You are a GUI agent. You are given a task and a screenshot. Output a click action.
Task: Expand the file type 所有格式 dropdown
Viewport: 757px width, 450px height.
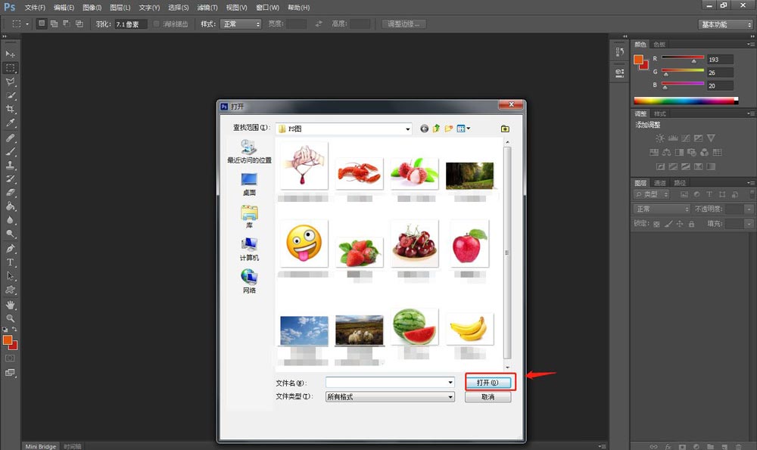coord(450,397)
